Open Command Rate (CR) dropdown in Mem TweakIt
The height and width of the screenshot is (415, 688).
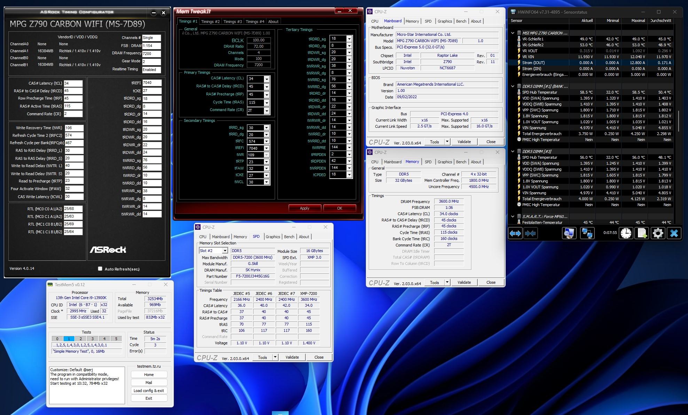click(x=267, y=111)
